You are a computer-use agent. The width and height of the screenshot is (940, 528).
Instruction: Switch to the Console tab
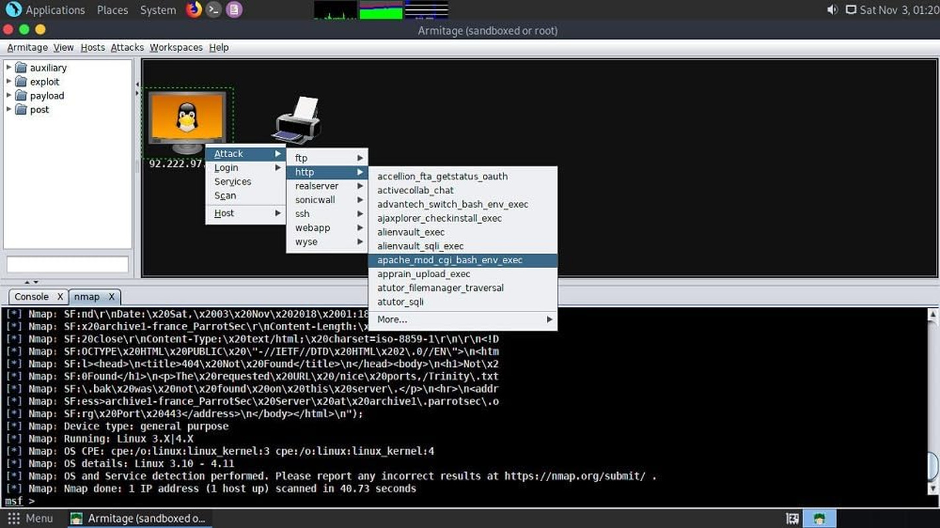pyautogui.click(x=30, y=296)
